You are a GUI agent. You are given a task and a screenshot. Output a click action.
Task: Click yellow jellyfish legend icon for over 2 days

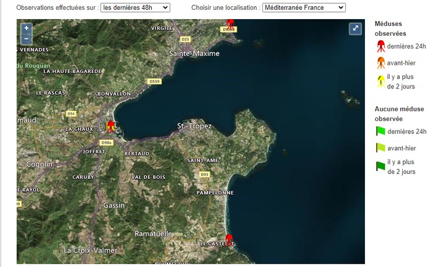tap(381, 81)
